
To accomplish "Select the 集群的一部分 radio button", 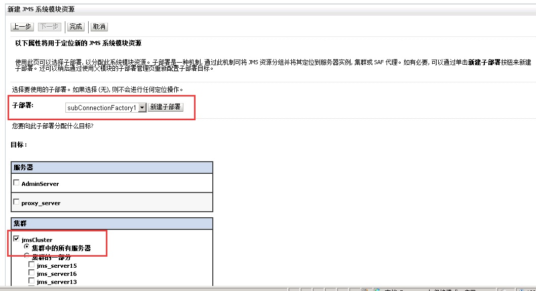I will [x=26, y=256].
